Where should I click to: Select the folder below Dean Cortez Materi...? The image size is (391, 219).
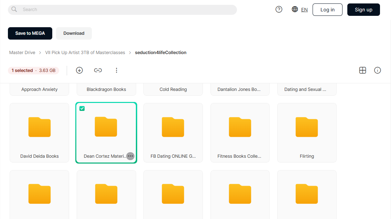pos(107,194)
